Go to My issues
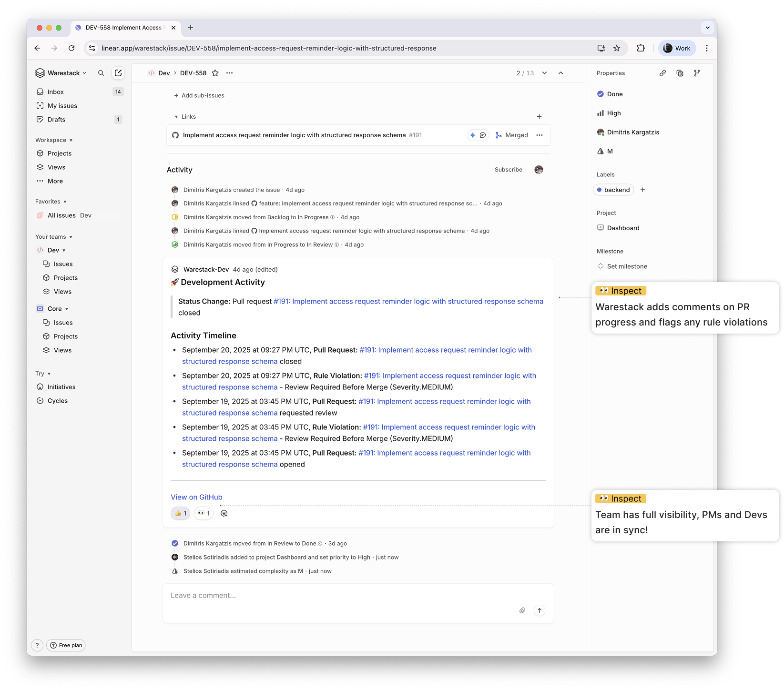The image size is (784, 691). pyautogui.click(x=62, y=106)
